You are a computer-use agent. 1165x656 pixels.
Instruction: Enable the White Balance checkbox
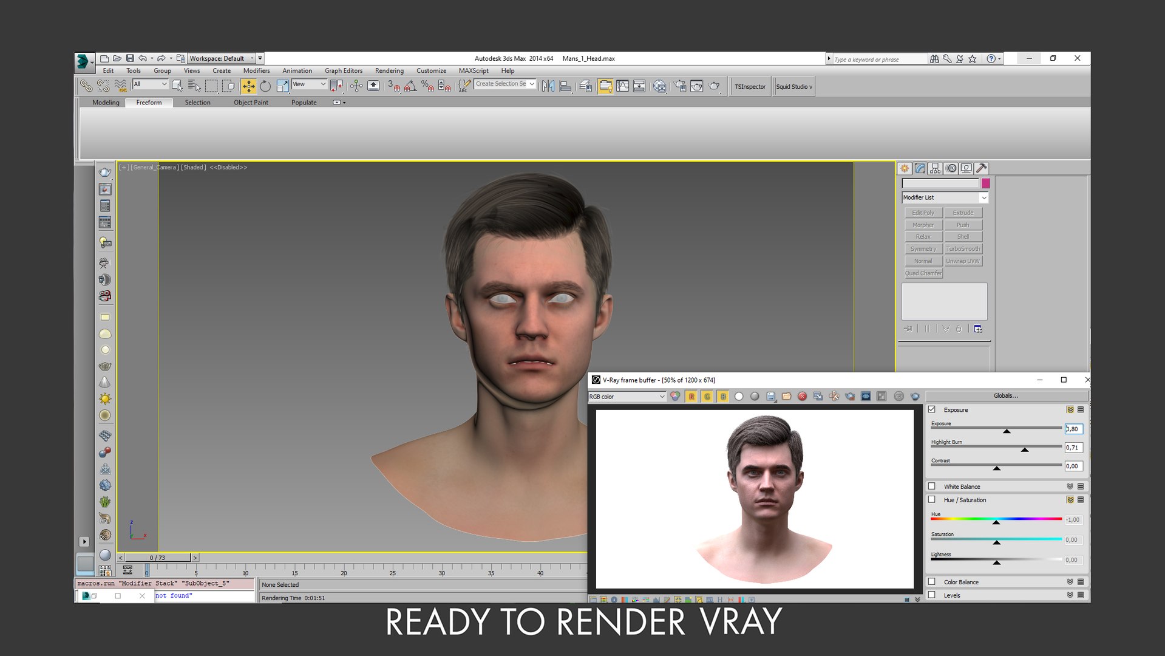tap(932, 486)
